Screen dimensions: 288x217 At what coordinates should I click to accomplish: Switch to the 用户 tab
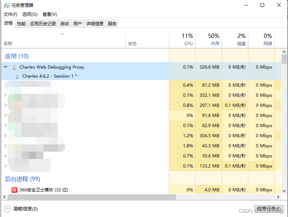tap(77, 24)
